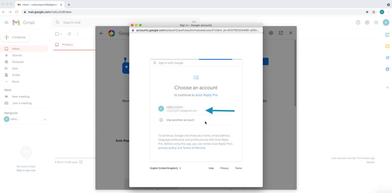Open Marketplace dialog in new window
Image resolution: width=392 pixels, height=193 pixels.
(x=281, y=33)
